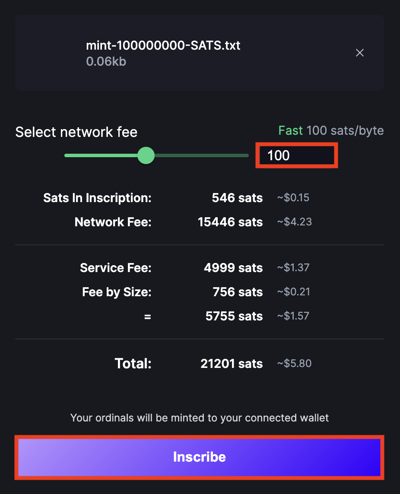This screenshot has height=494, width=400.
Task: Click the "Total:" label
Action: click(x=133, y=364)
